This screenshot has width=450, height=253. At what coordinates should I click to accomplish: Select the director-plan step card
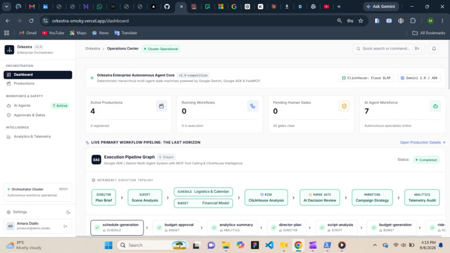[x=286, y=228]
